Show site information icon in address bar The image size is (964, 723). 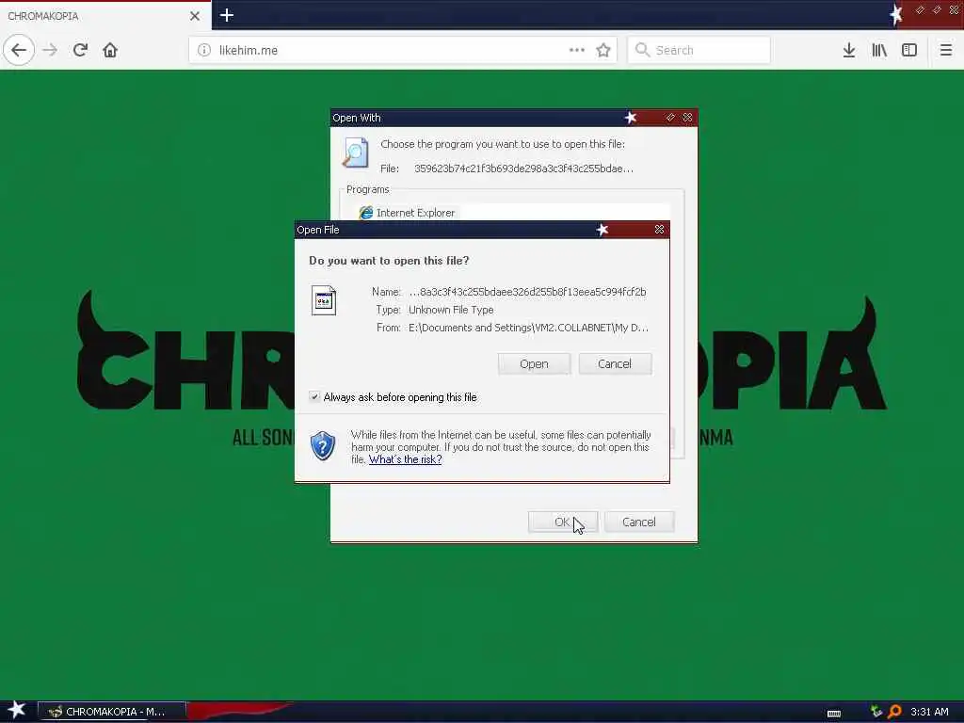[x=204, y=50]
